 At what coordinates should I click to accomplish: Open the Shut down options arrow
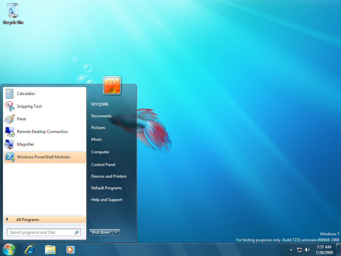pyautogui.click(x=116, y=232)
